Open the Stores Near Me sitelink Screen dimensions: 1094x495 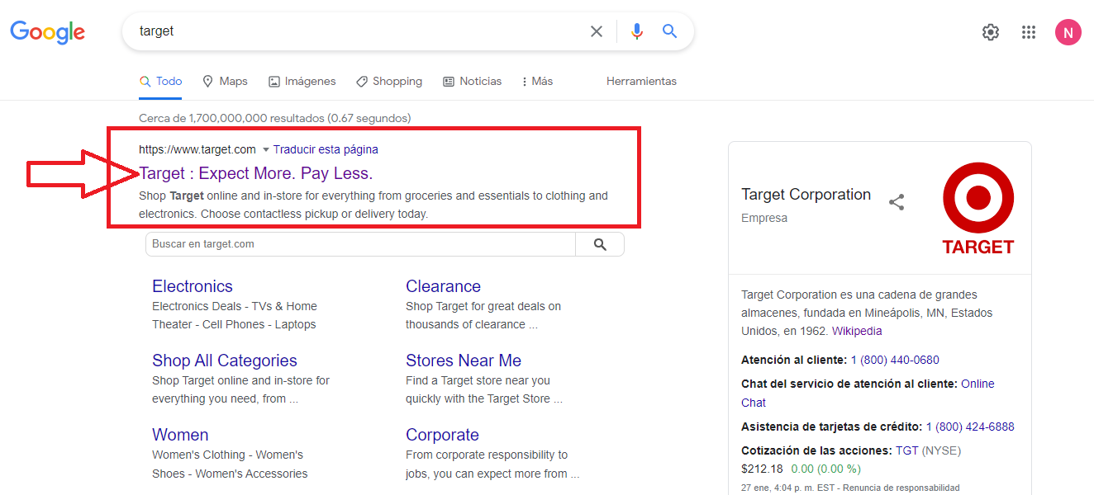pyautogui.click(x=464, y=361)
